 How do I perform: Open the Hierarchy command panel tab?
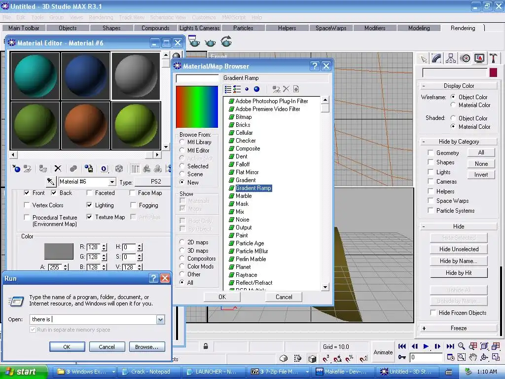pos(451,59)
